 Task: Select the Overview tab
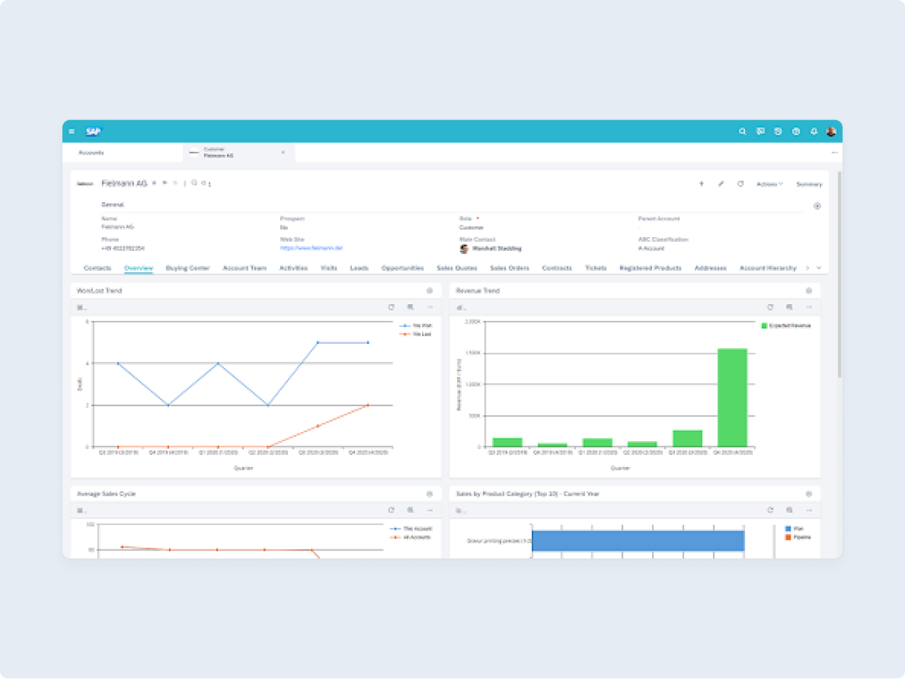[x=138, y=268]
